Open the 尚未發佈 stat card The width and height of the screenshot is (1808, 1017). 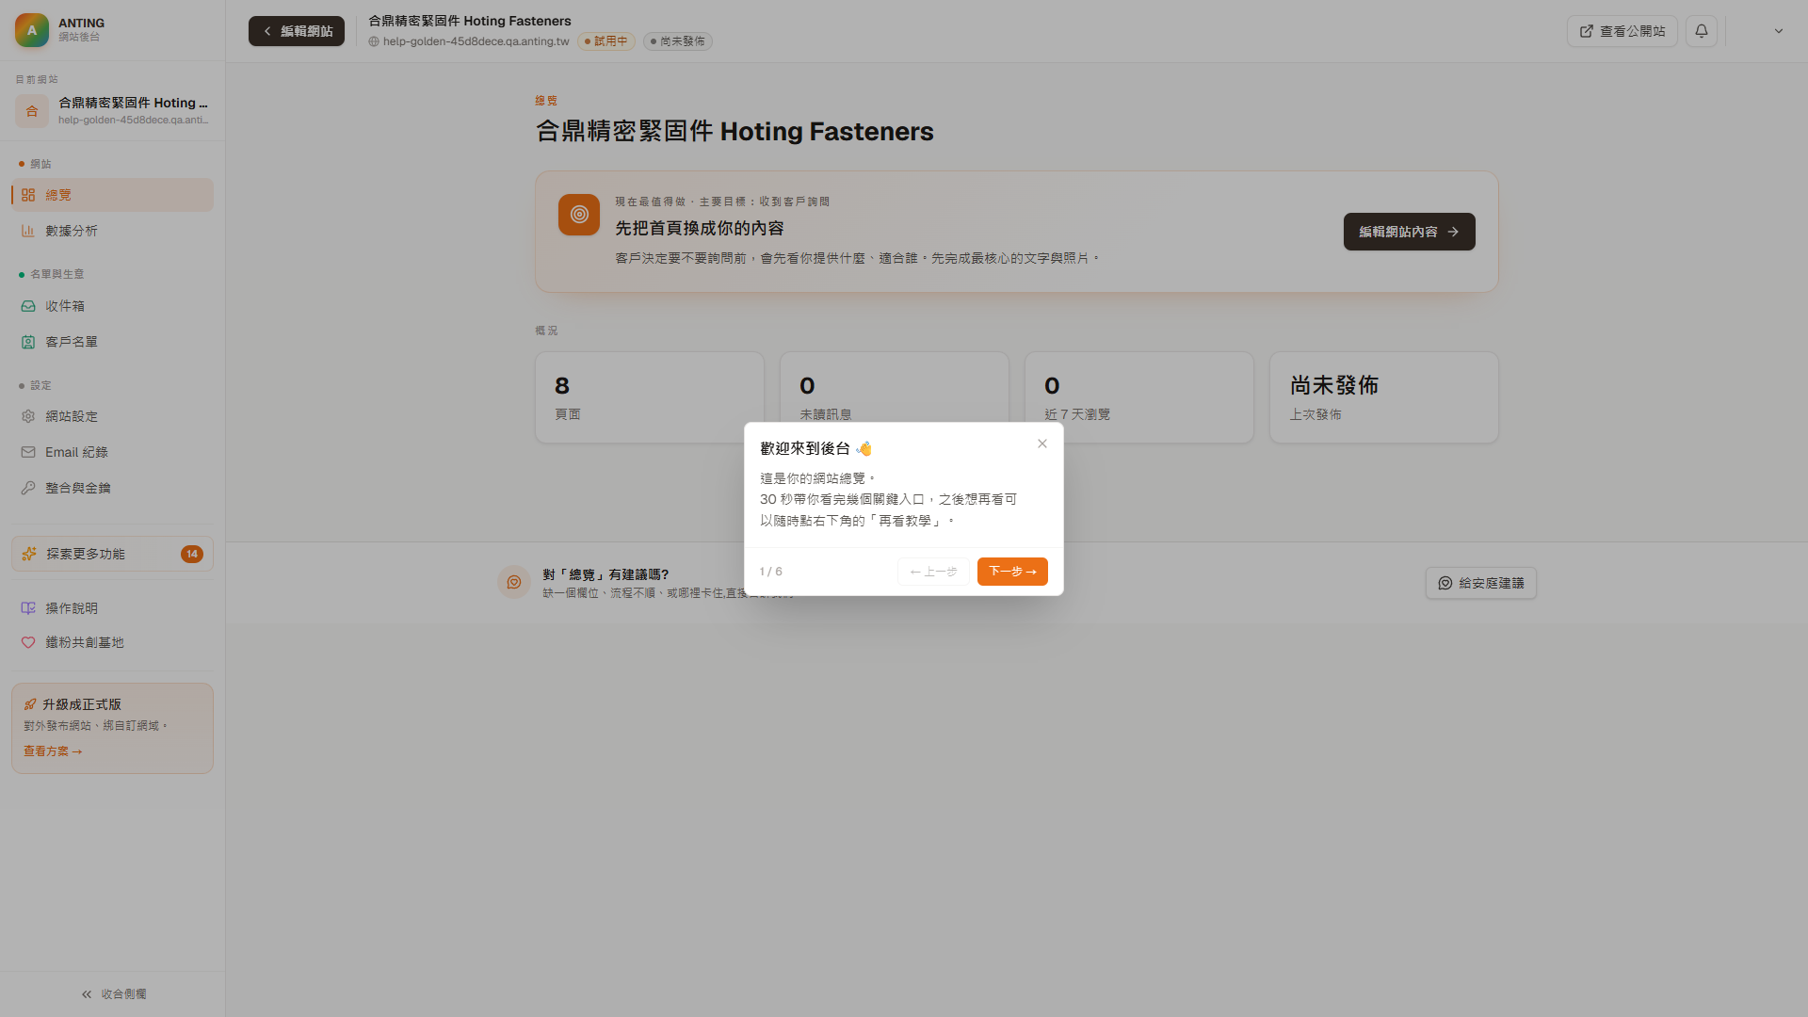click(1384, 397)
